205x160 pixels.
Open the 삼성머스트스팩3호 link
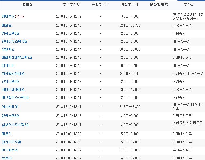(16, 125)
